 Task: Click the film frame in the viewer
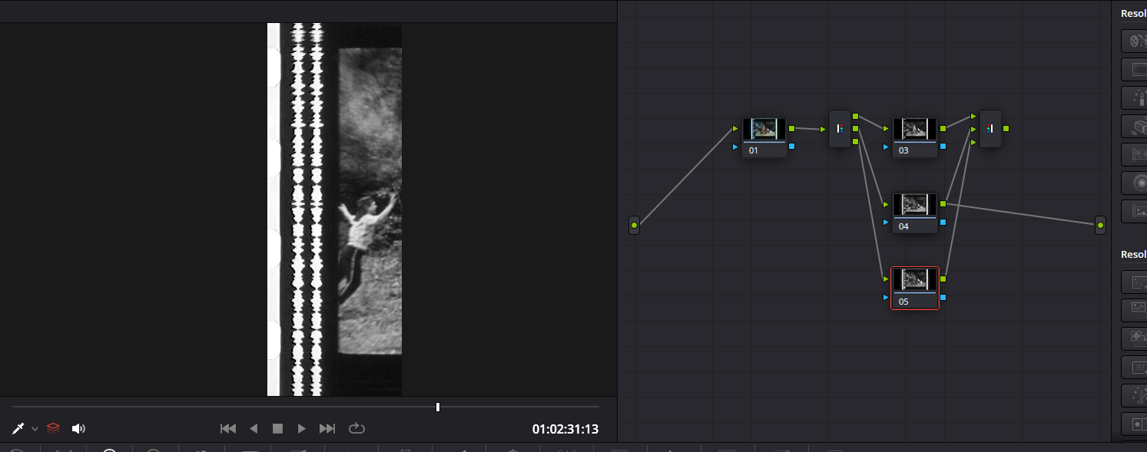pos(334,210)
